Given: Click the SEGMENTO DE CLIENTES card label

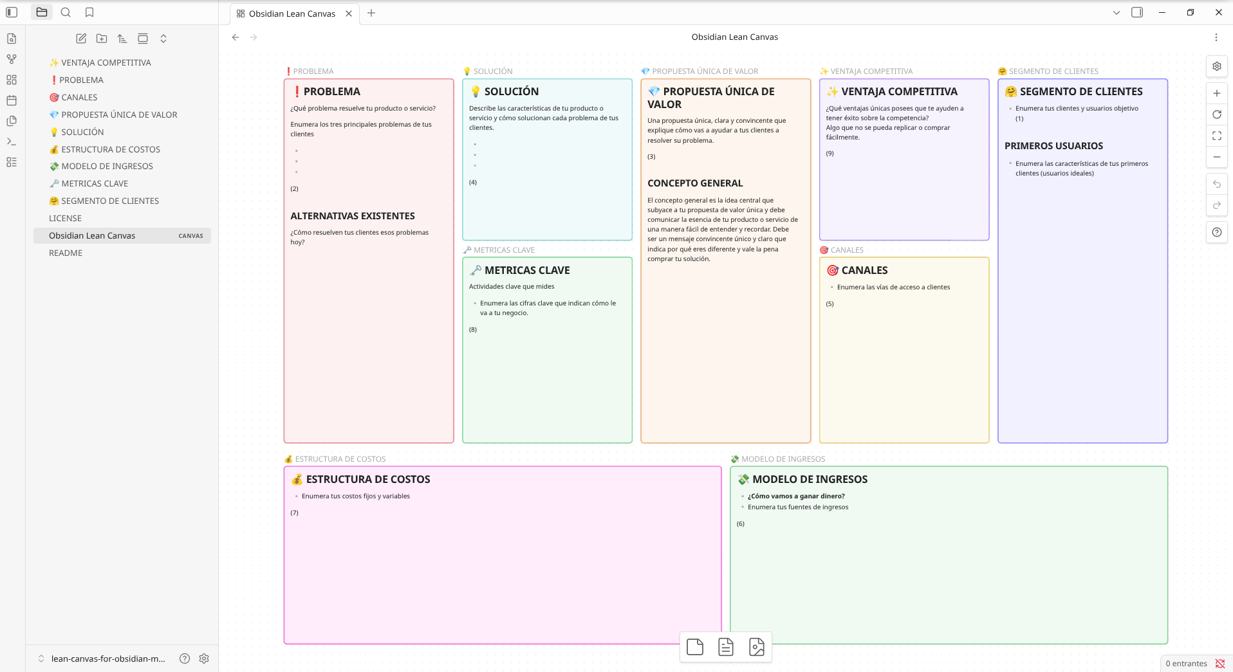Looking at the screenshot, I should [1048, 71].
